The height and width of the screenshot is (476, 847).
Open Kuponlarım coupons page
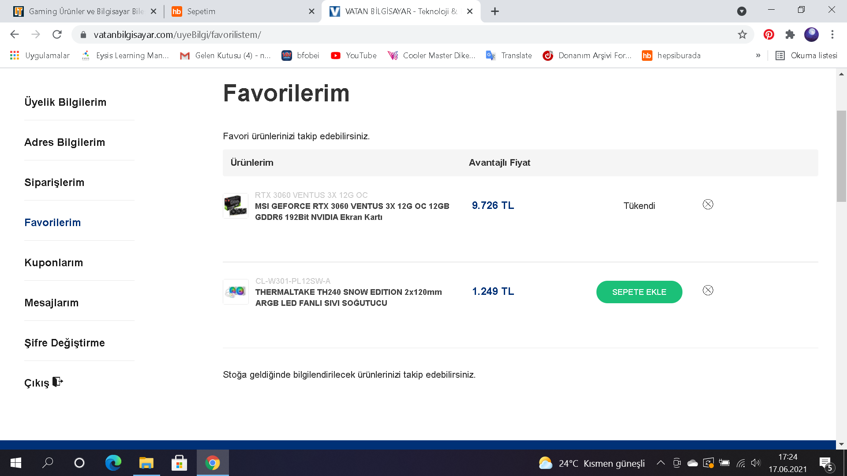[54, 263]
